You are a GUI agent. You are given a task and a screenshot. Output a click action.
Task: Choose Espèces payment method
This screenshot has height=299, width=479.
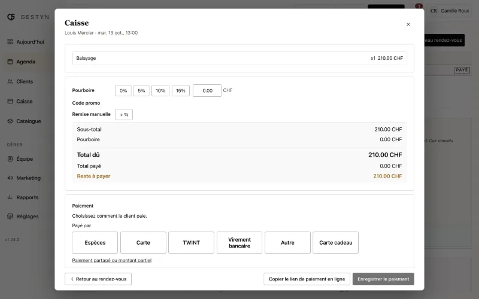pos(95,243)
